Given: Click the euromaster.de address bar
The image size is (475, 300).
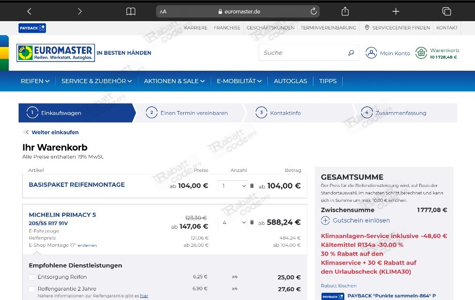Looking at the screenshot, I should click(238, 11).
